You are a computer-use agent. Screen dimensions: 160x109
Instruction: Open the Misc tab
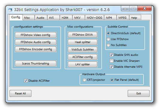pos(28,18)
